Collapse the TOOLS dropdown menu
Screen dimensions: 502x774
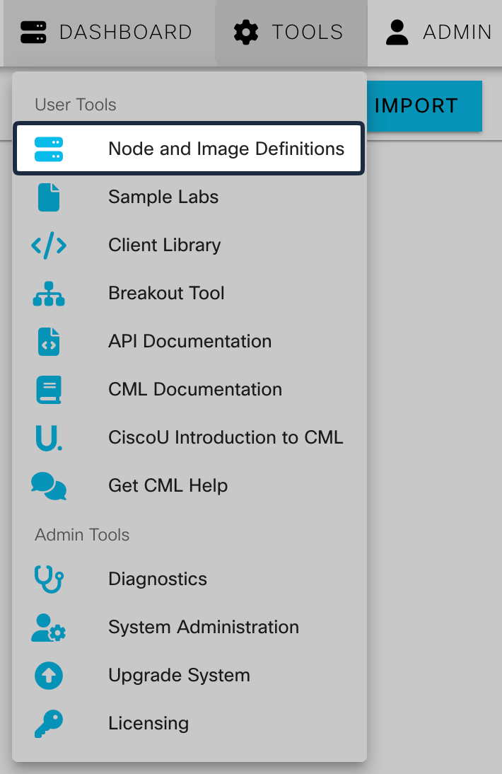click(x=290, y=33)
